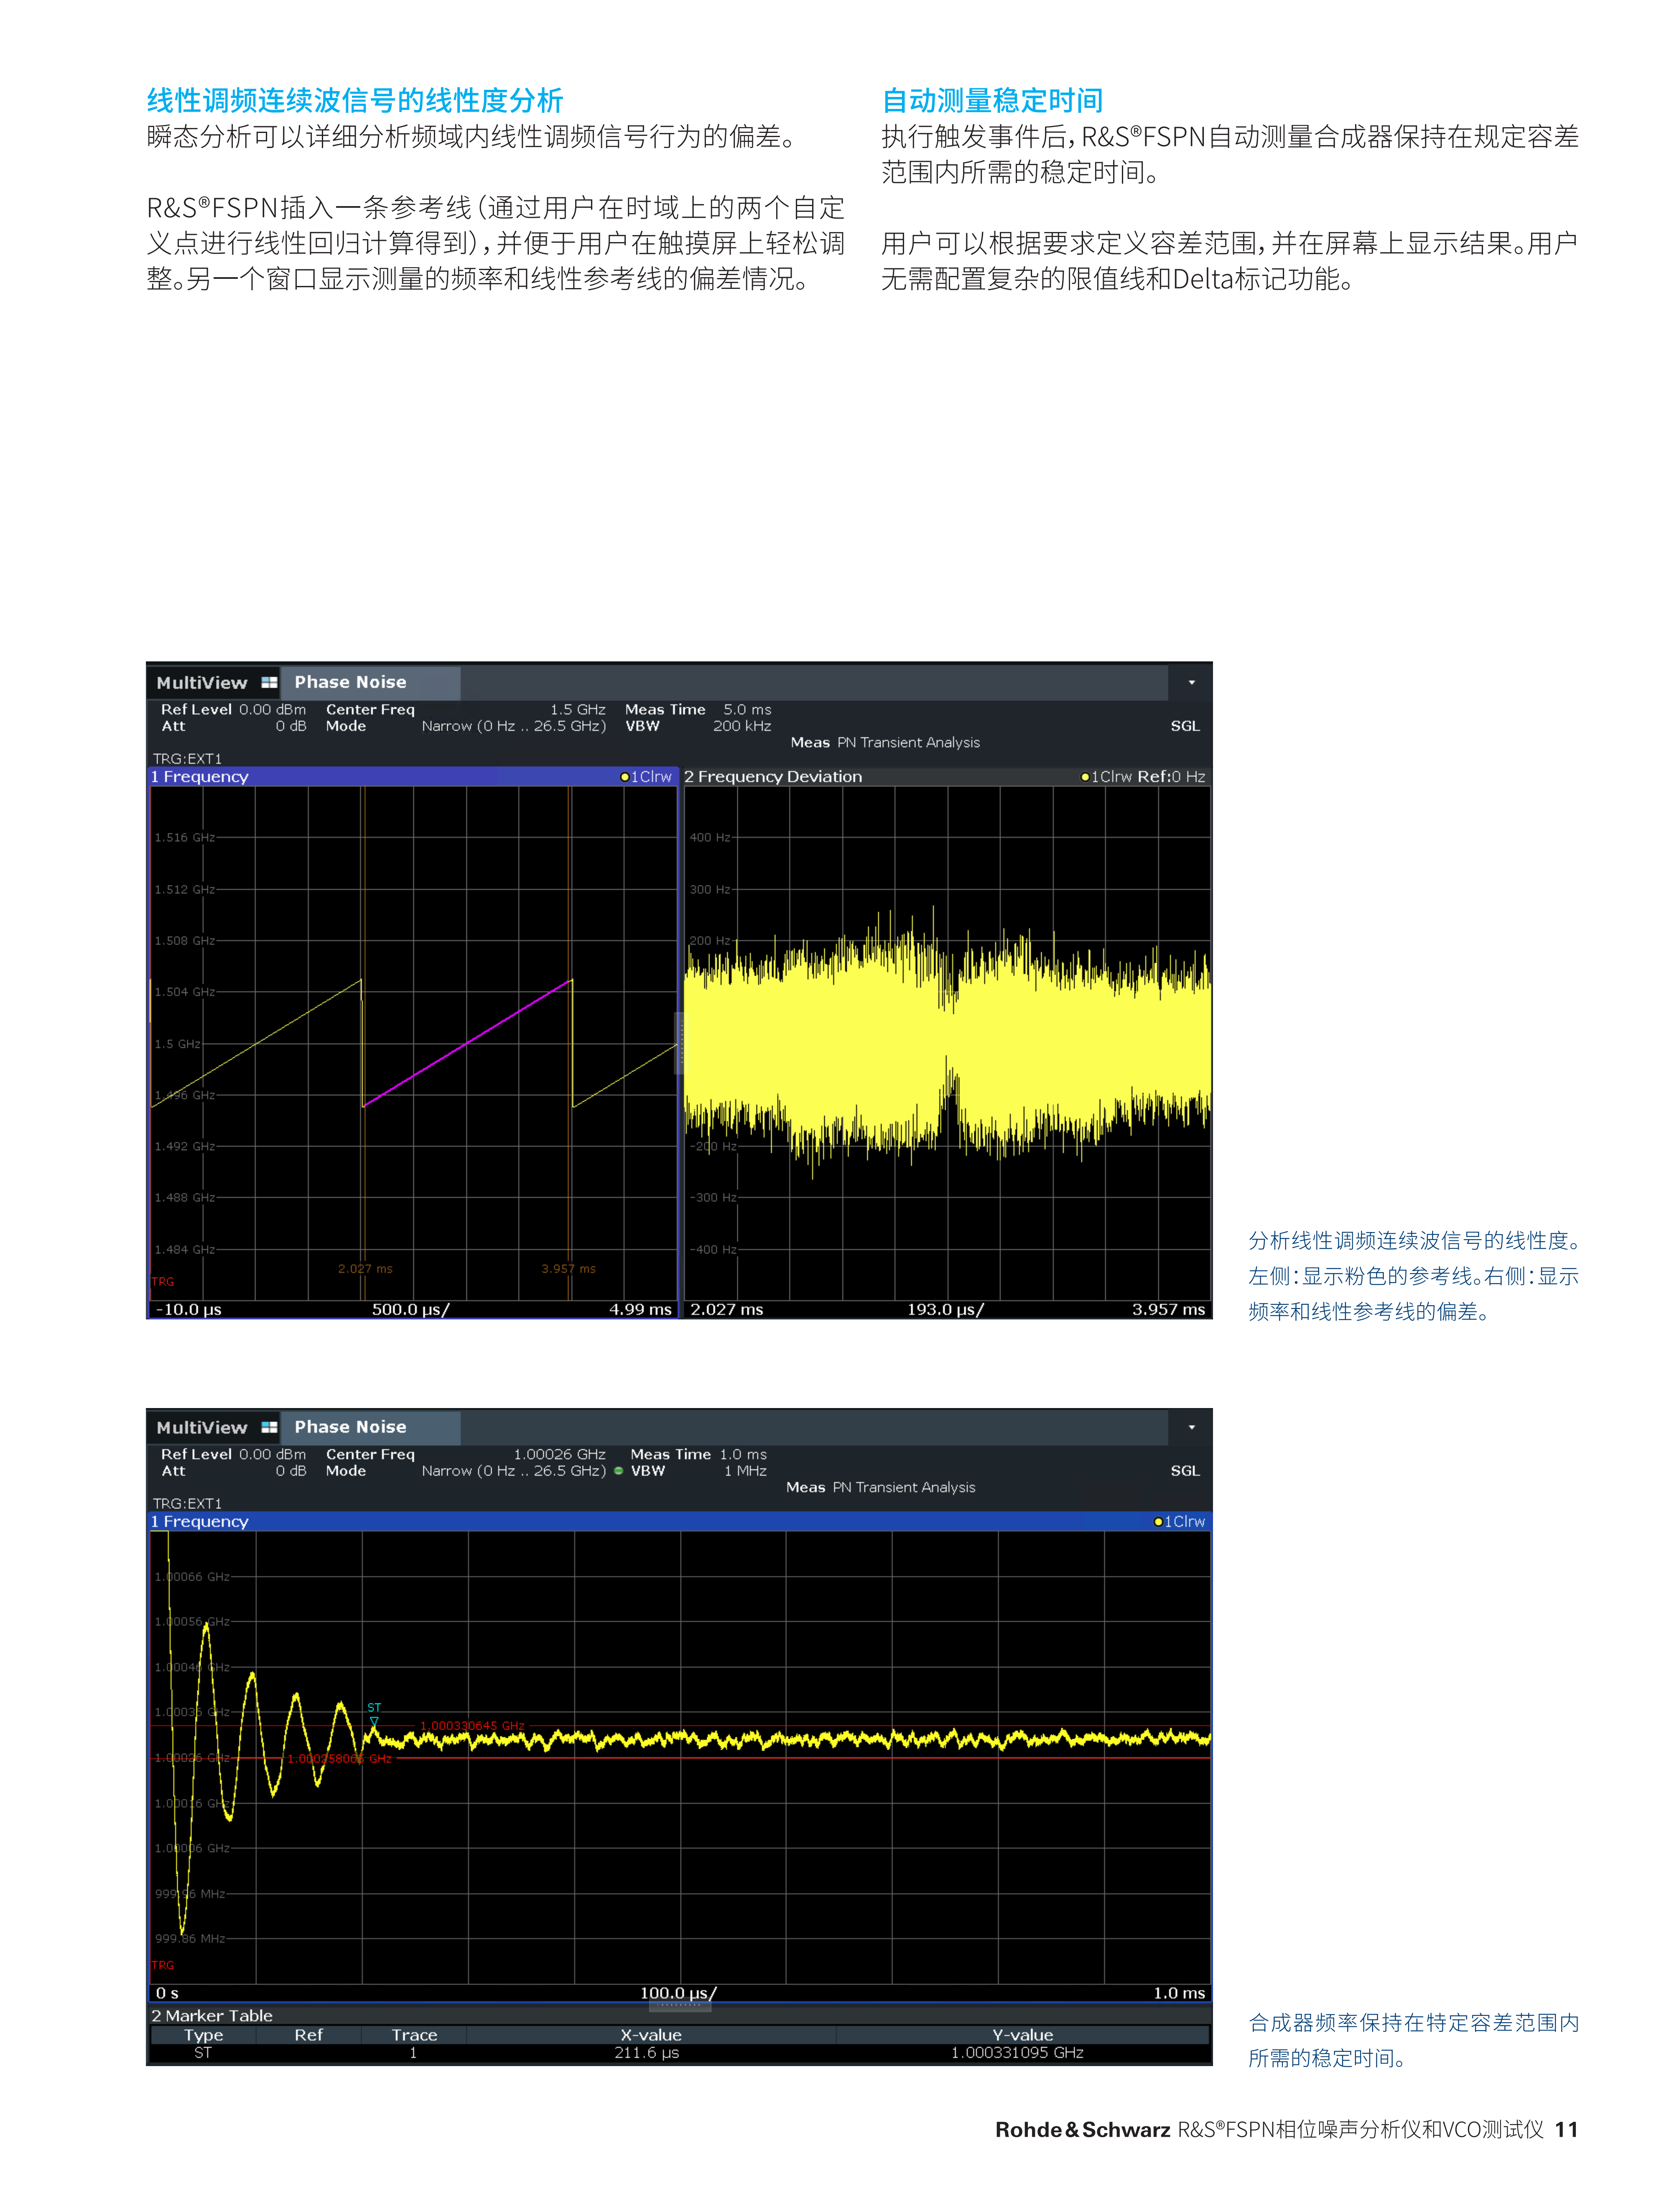The image size is (1659, 2212).
Task: Click yellow 1Clrw trace dot in Frequency Deviation window
Action: coord(1085,777)
